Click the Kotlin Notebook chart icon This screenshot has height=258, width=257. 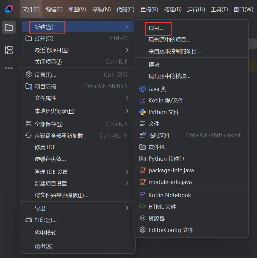[143, 195]
